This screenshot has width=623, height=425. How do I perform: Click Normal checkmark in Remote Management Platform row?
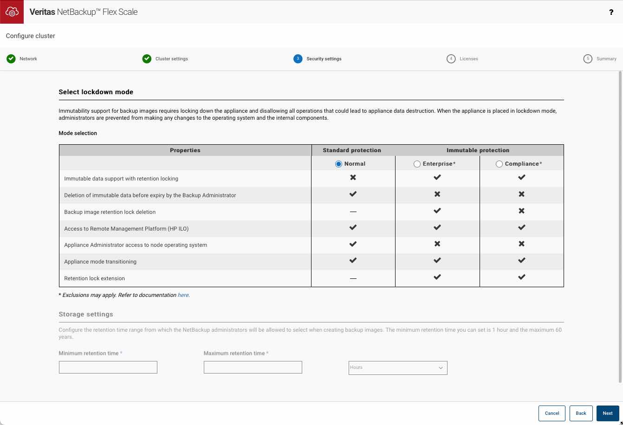click(353, 228)
